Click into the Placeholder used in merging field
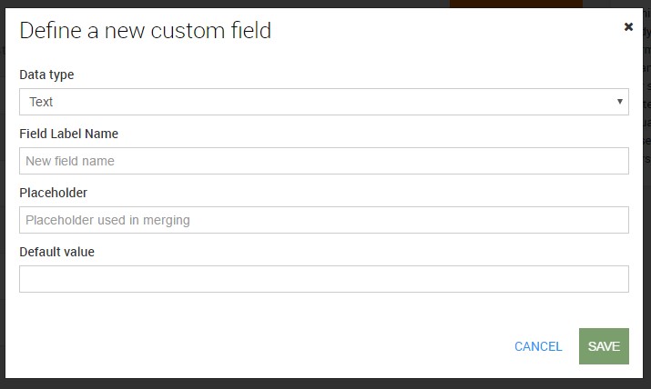 coord(324,220)
